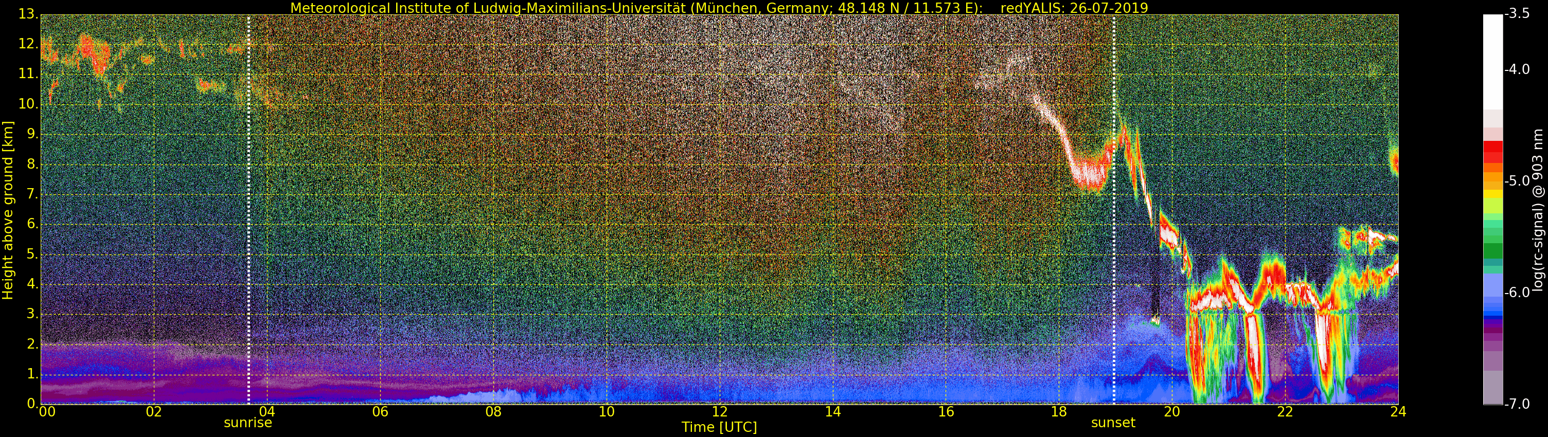
Task: Click the '2.' height tick label
Action: coord(32,344)
